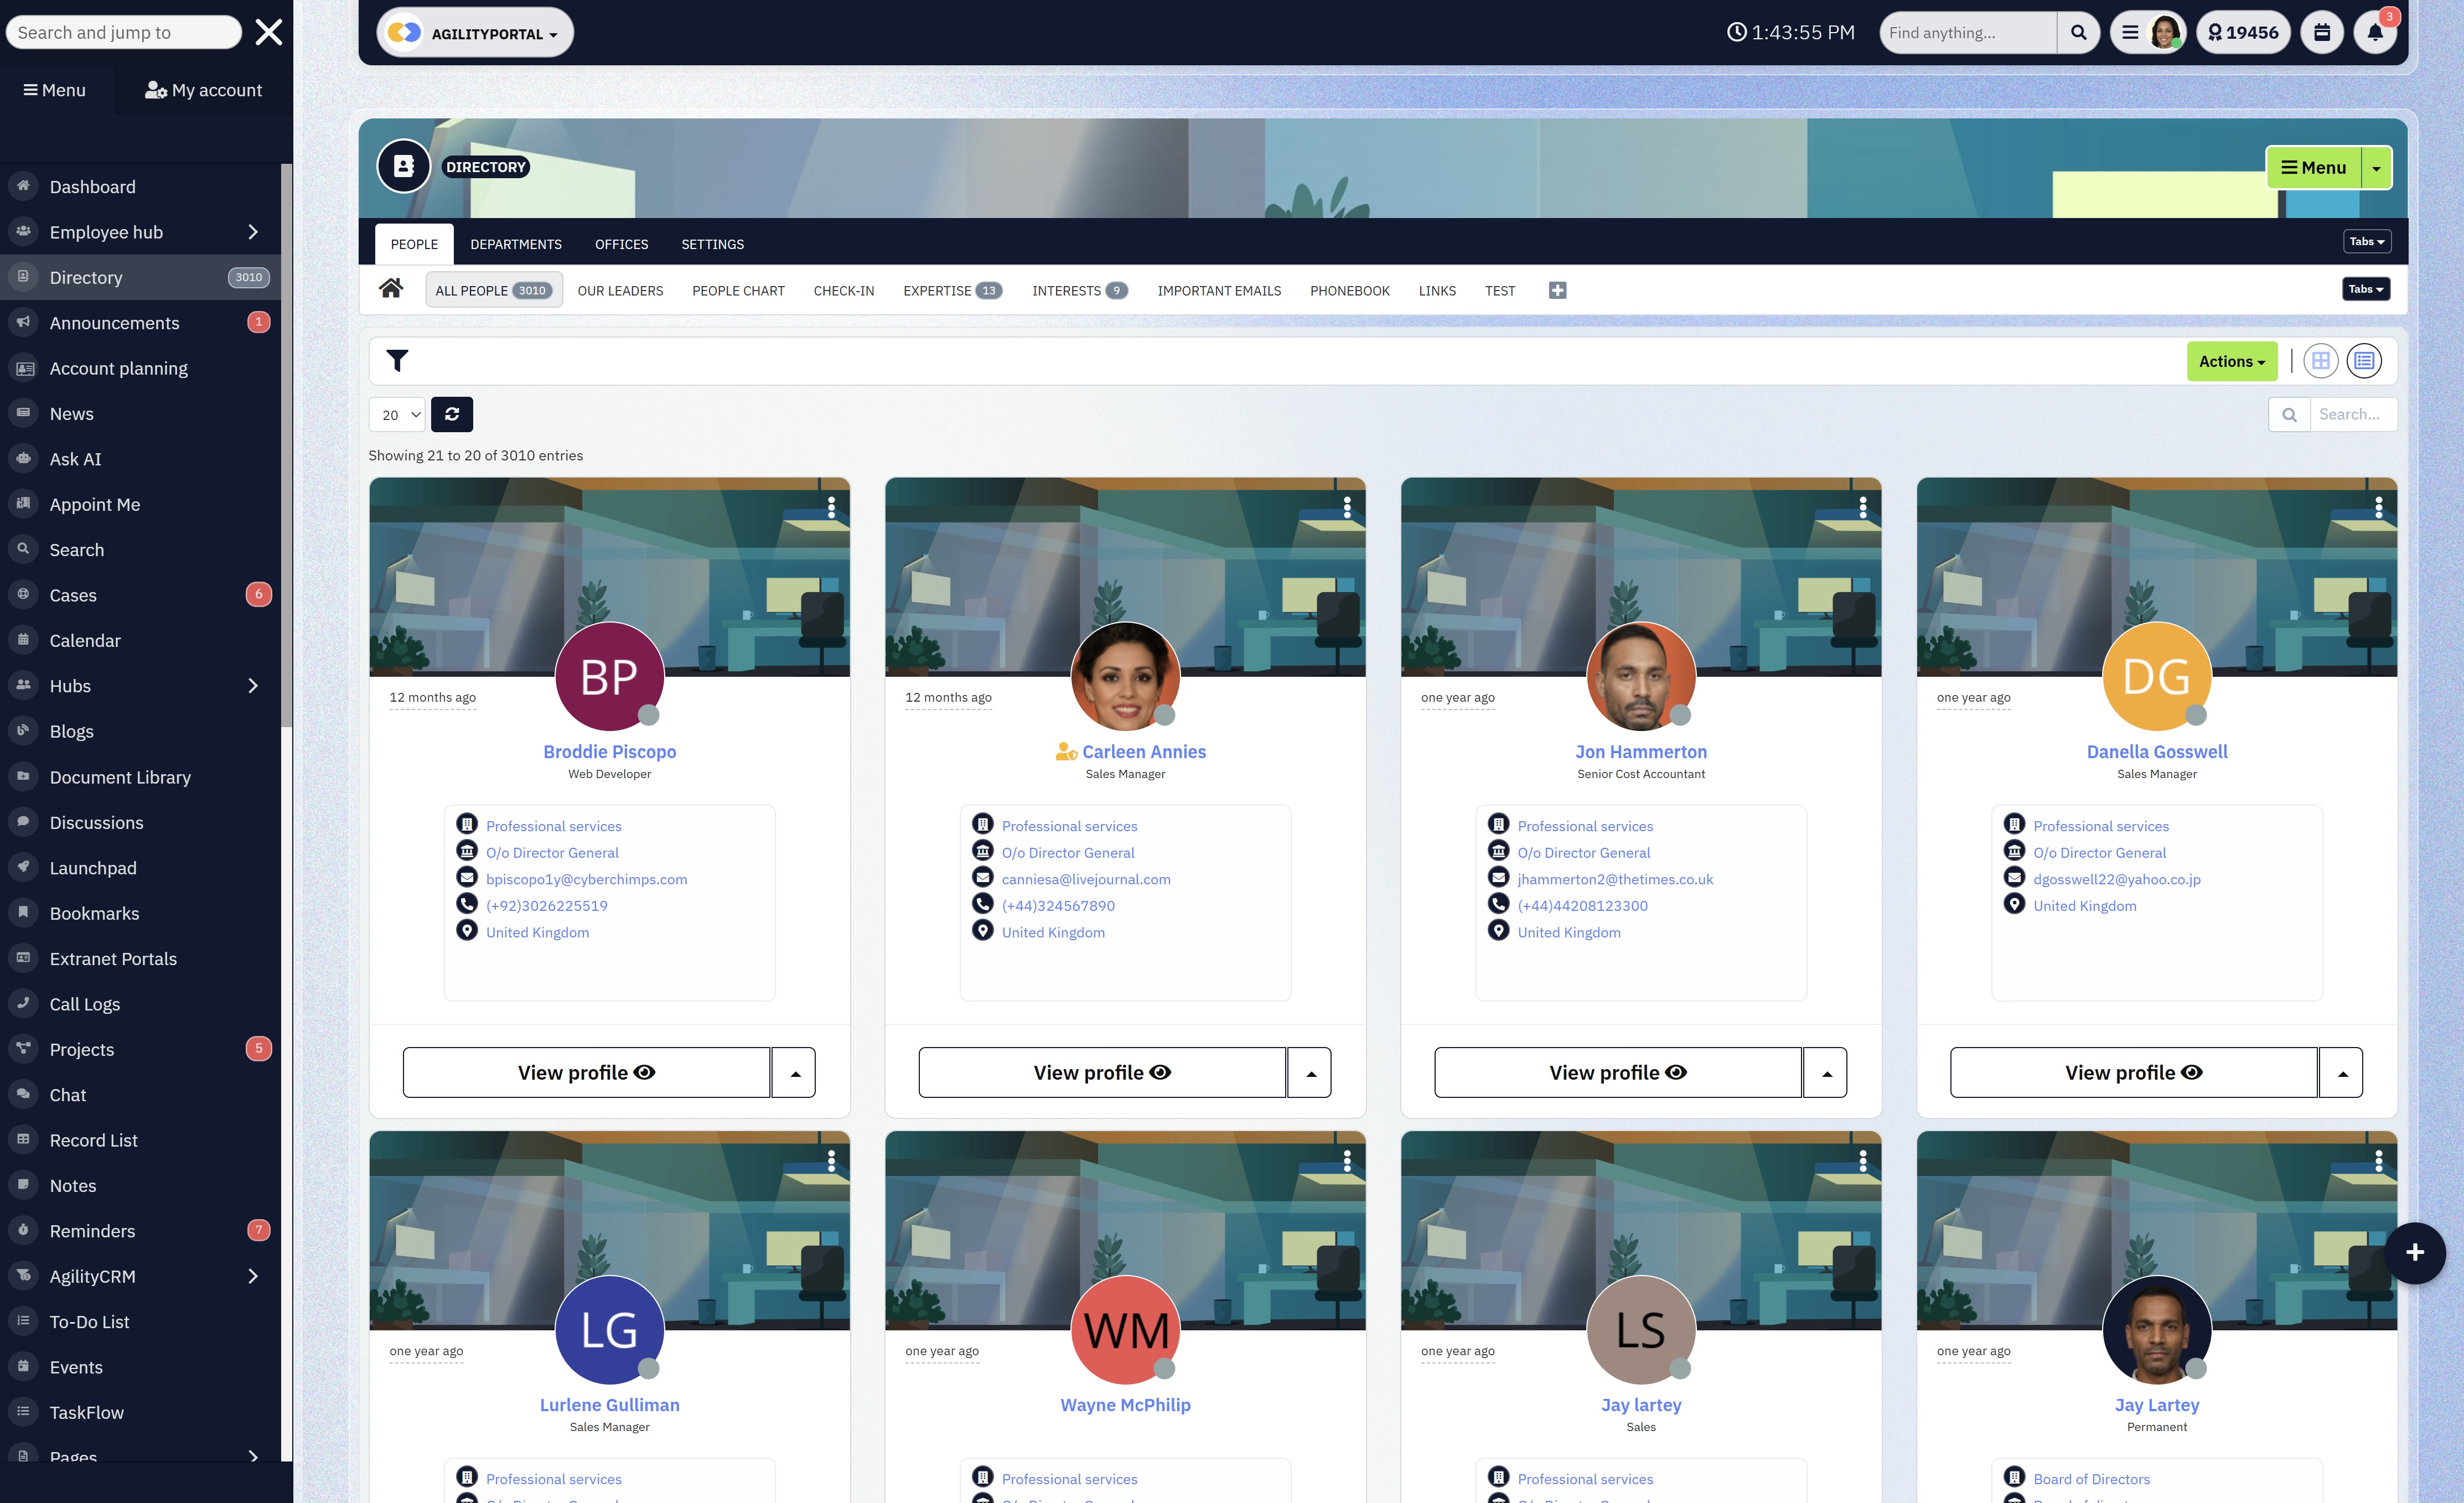The height and width of the screenshot is (1503, 2464).
Task: Open the Our Leaders tab
Action: [620, 291]
